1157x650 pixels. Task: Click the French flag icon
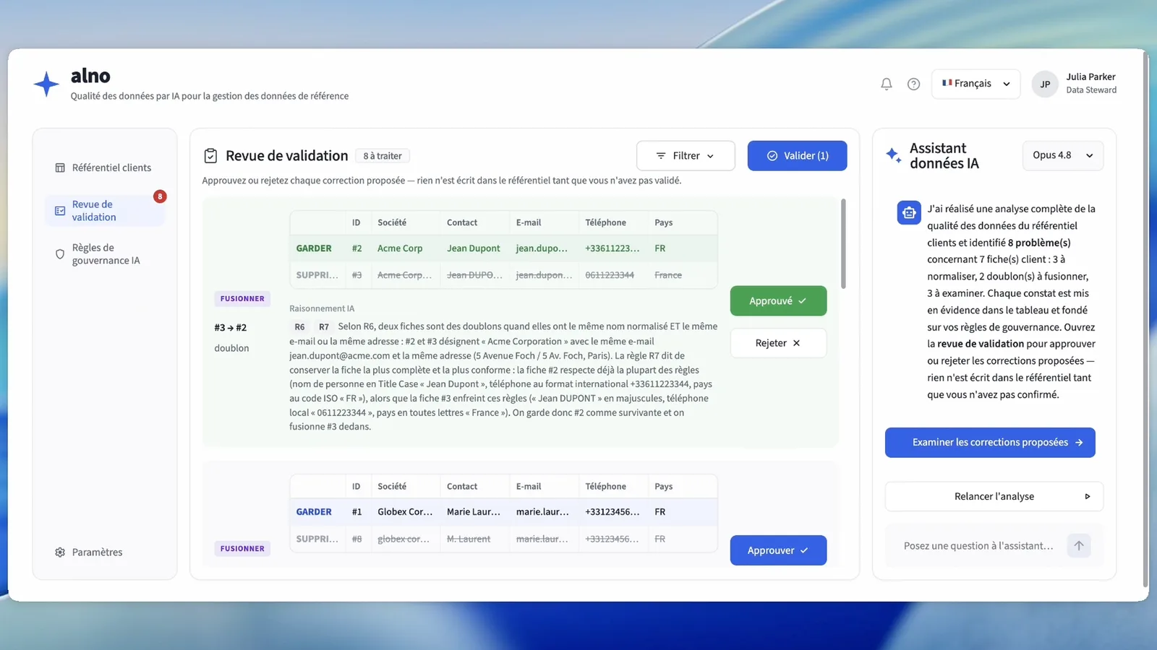947,83
